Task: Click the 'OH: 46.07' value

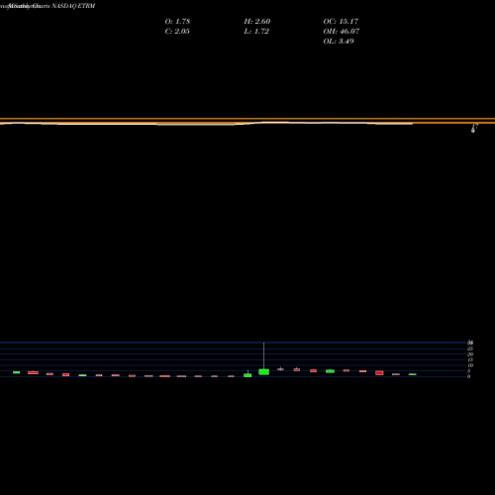Action: (342, 32)
